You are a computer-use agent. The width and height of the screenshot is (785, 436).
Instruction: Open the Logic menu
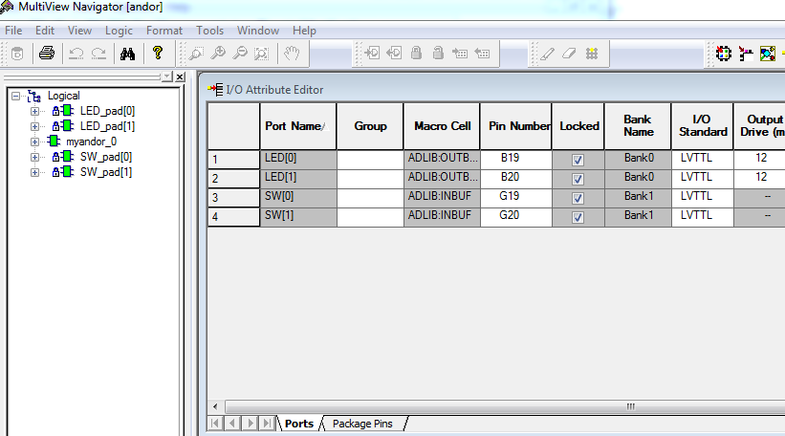coord(119,31)
